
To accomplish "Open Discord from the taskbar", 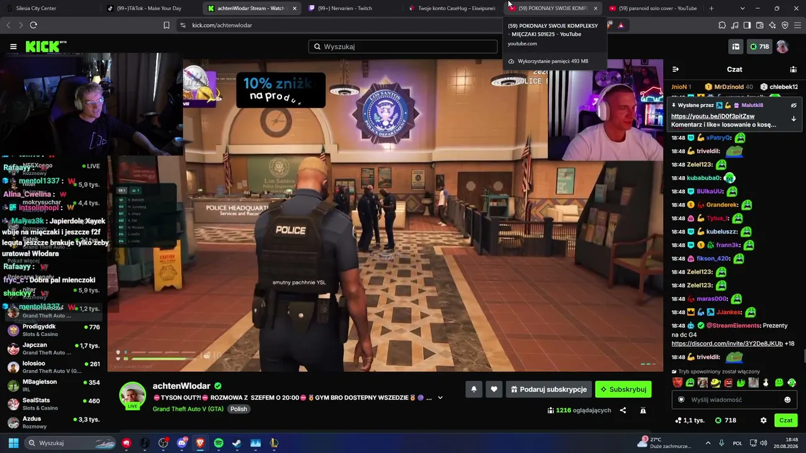I will click(x=182, y=443).
